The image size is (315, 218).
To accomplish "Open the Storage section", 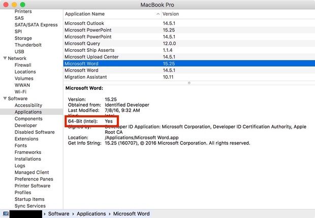I will point(23,38).
